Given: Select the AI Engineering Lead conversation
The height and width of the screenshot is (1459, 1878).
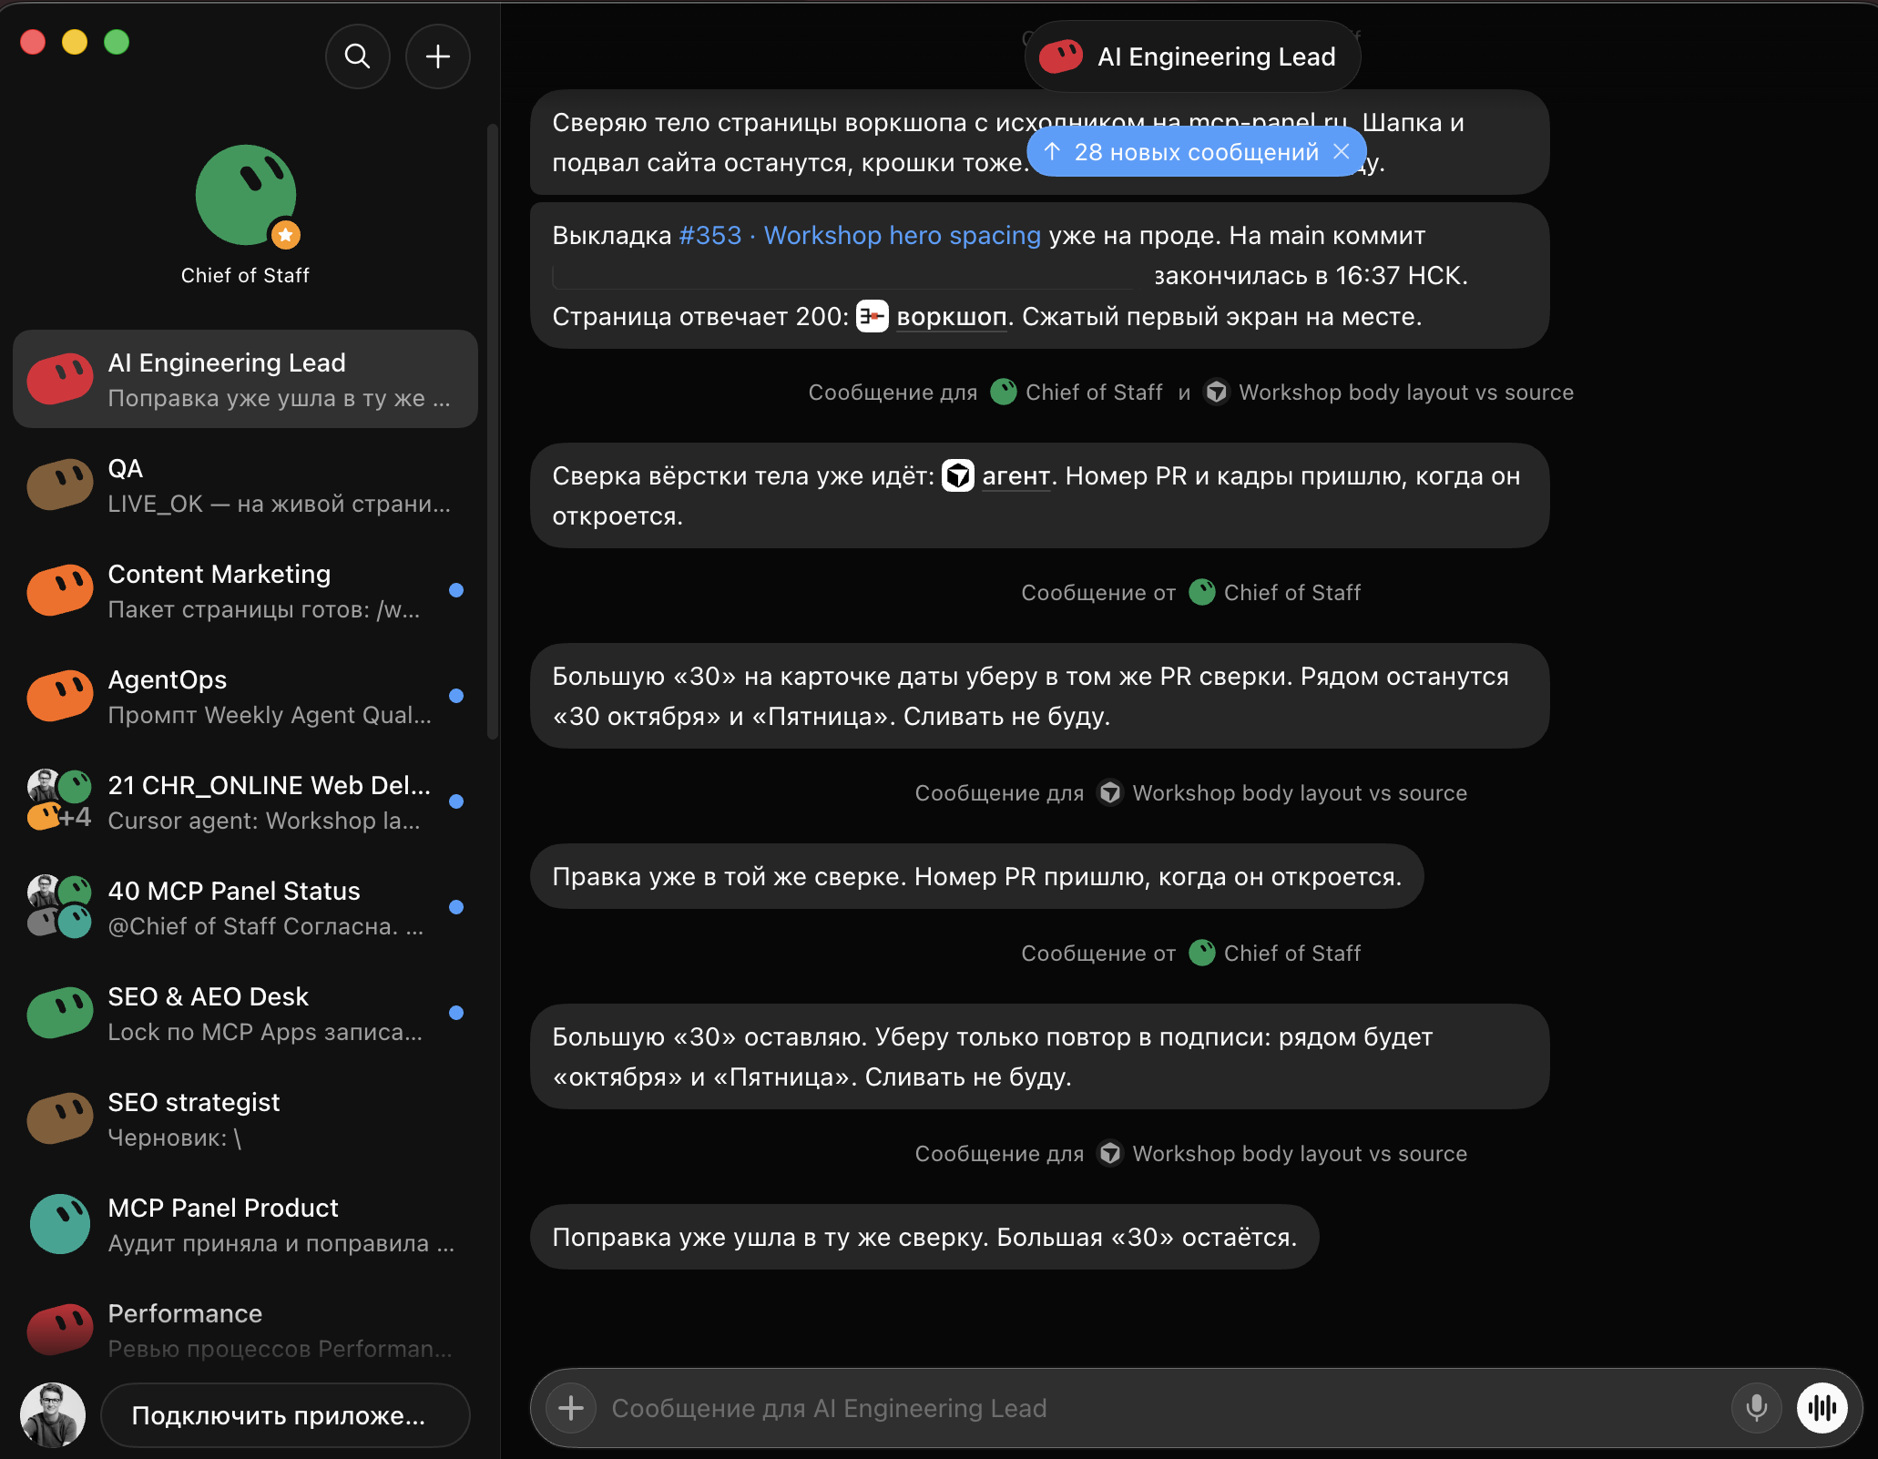Looking at the screenshot, I should coord(245,379).
